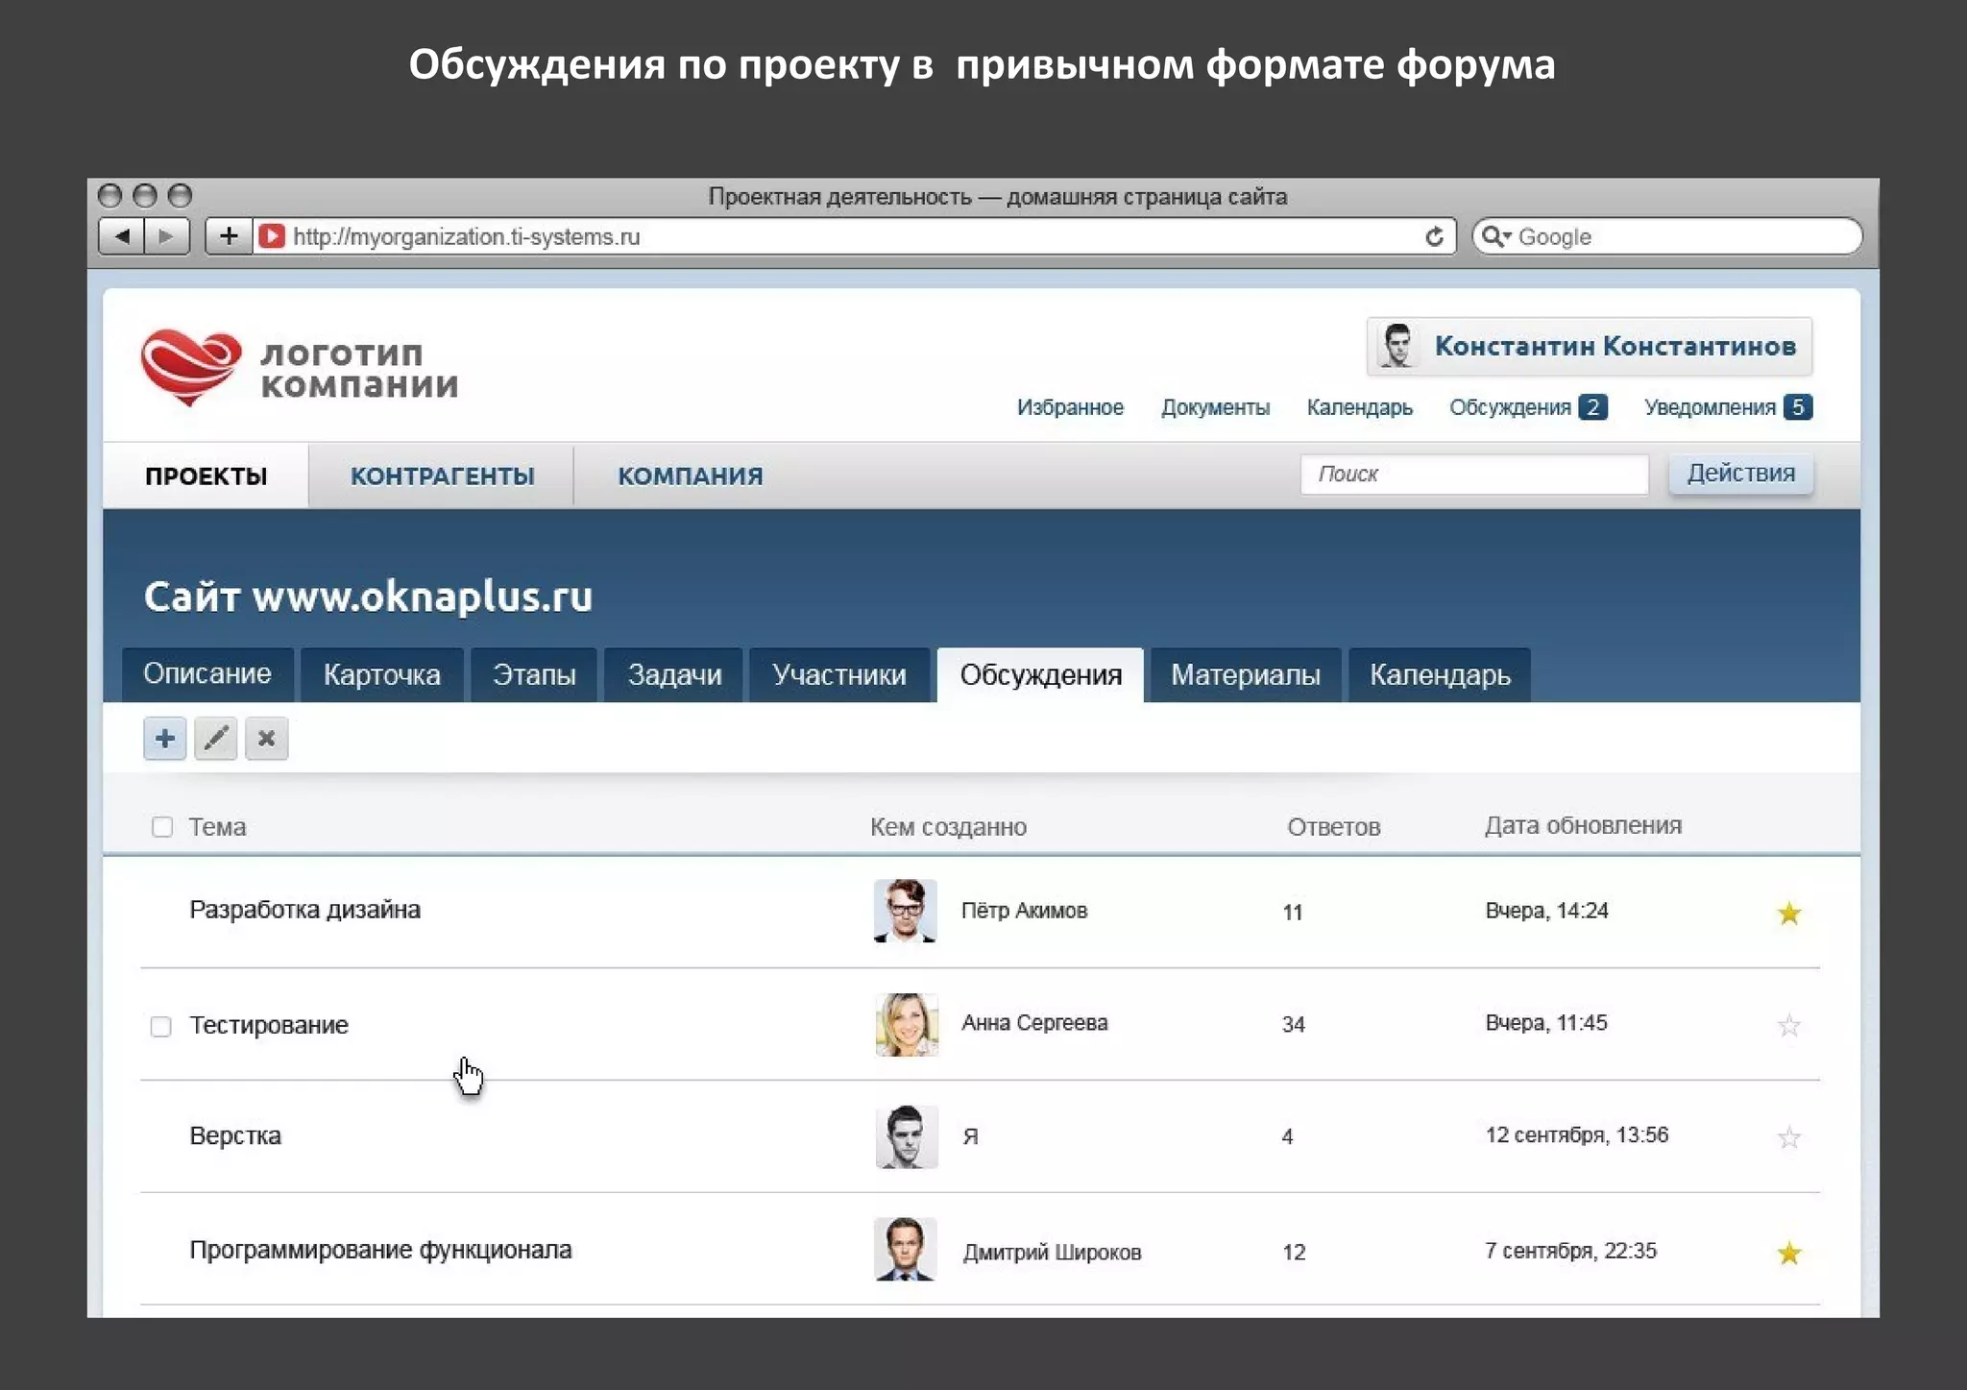
Task: Open Пётр Акимов's avatar photo
Action: [x=906, y=911]
